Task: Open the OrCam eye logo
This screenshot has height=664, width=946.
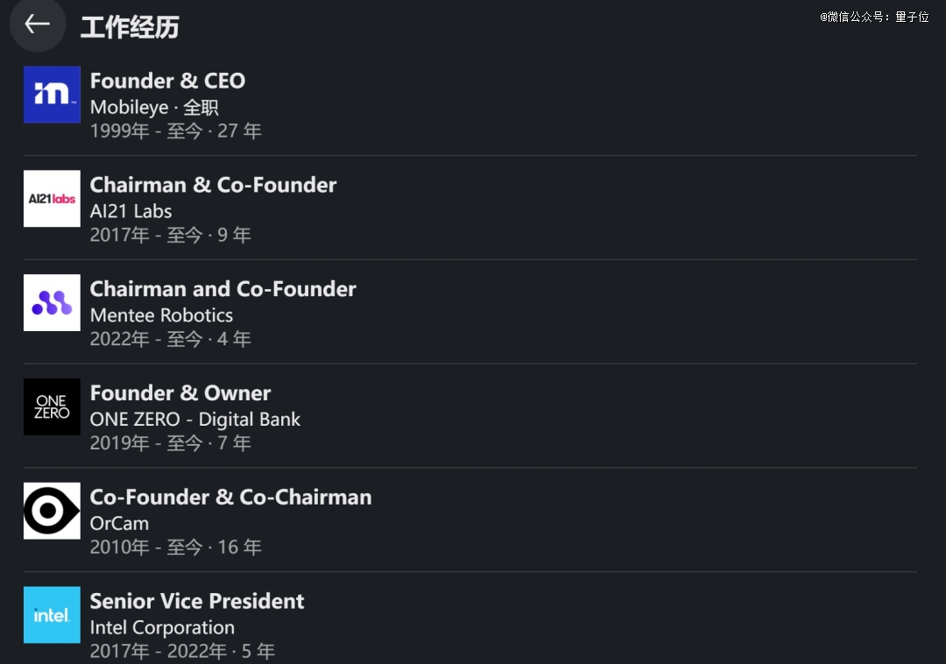Action: 52,512
